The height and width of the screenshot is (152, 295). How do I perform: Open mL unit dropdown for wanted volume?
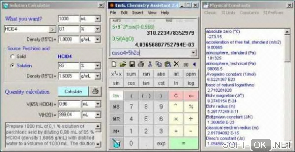tap(97, 19)
